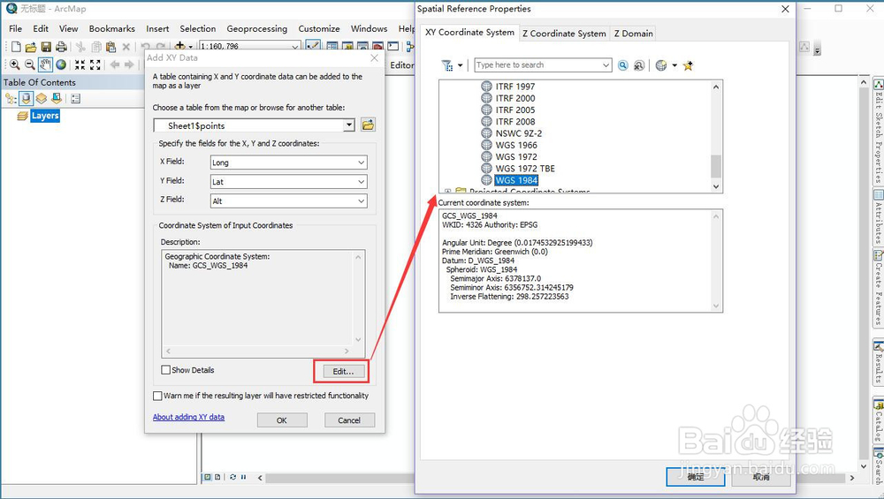Screen dimensions: 884x499
Task: Expand the coordinate search box dropdown
Action: click(606, 65)
